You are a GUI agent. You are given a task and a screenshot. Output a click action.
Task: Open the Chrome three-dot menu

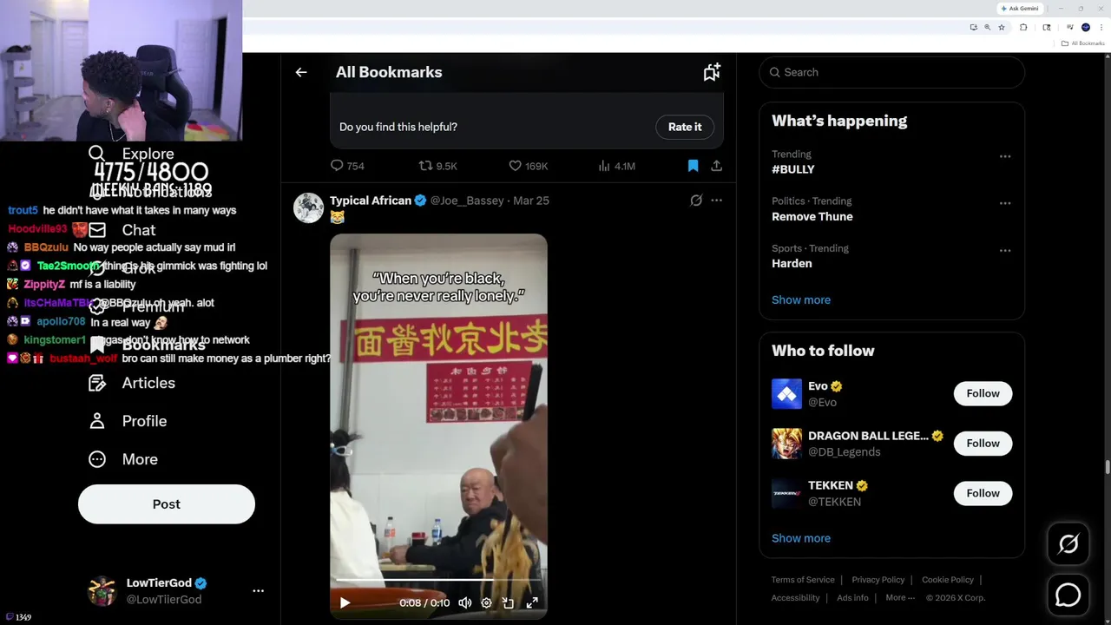click(1101, 27)
